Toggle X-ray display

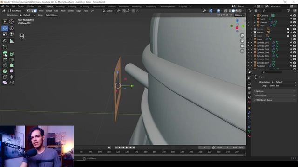click(225, 11)
